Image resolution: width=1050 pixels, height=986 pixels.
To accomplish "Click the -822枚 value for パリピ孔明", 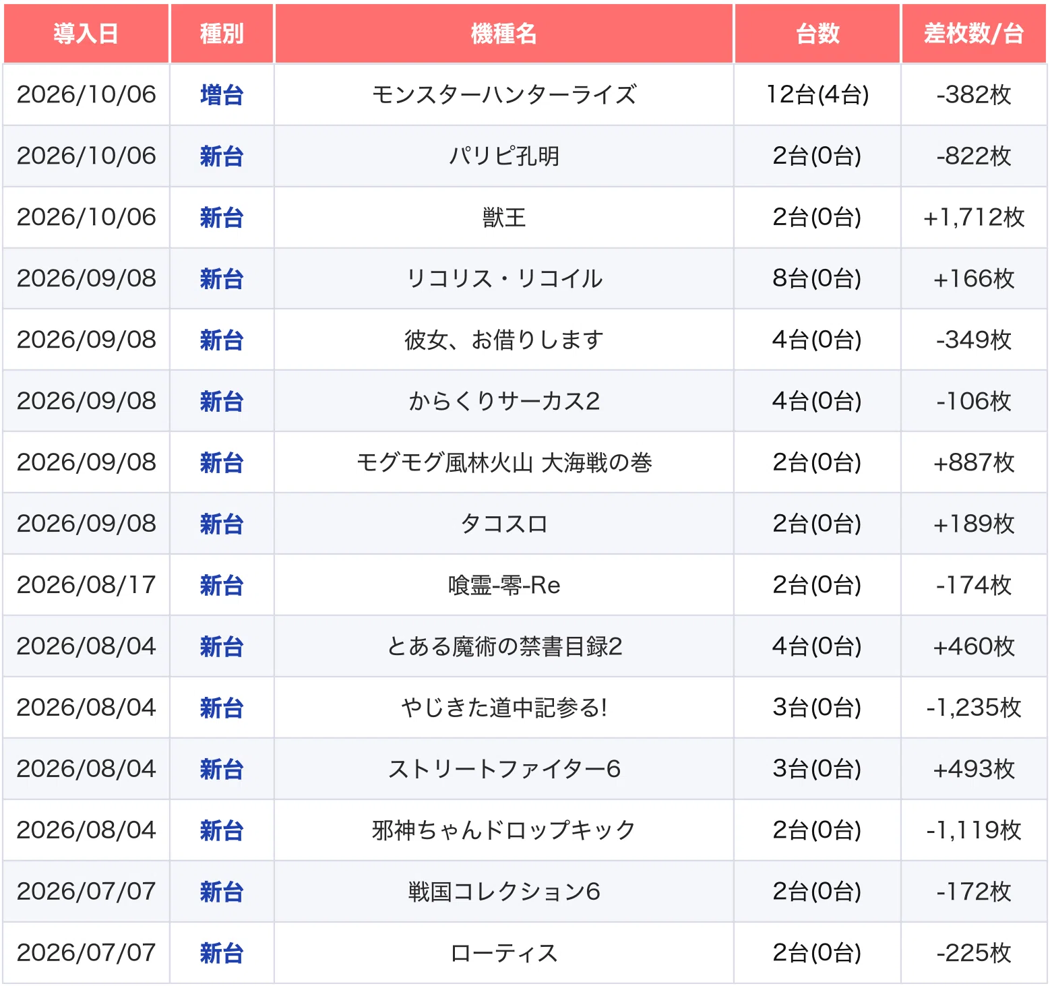I will click(x=974, y=156).
